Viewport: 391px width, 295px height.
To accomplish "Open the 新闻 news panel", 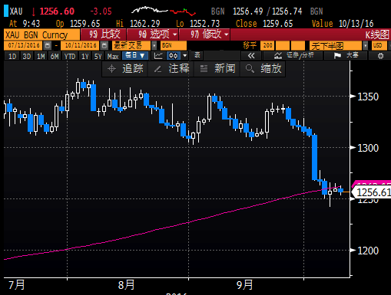I will tap(217, 69).
